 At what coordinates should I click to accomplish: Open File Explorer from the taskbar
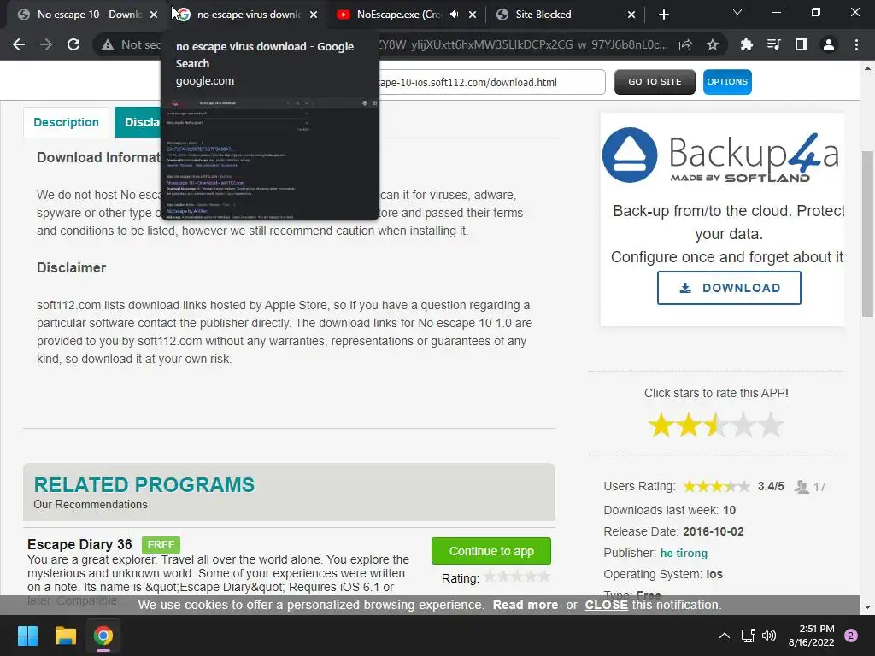65,635
